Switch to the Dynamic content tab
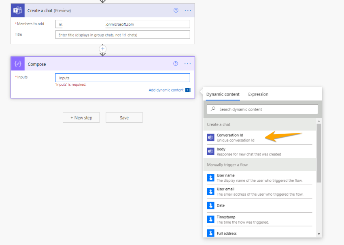344x245 pixels. (x=223, y=94)
